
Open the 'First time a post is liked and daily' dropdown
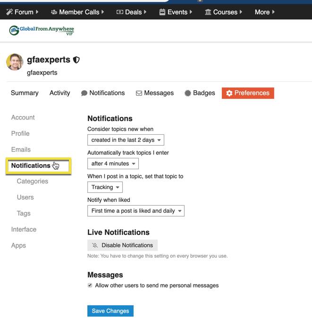[136, 211]
